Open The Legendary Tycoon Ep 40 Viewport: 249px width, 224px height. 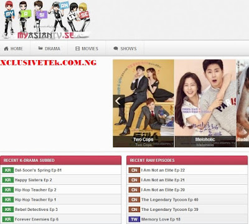coord(170,200)
